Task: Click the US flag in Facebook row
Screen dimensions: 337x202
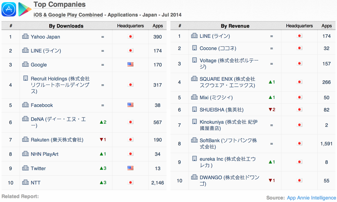Action: 130,105
